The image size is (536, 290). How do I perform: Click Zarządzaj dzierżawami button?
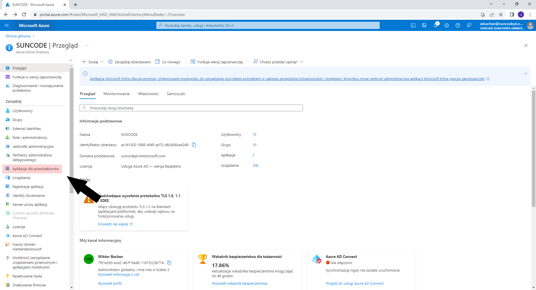[130, 62]
